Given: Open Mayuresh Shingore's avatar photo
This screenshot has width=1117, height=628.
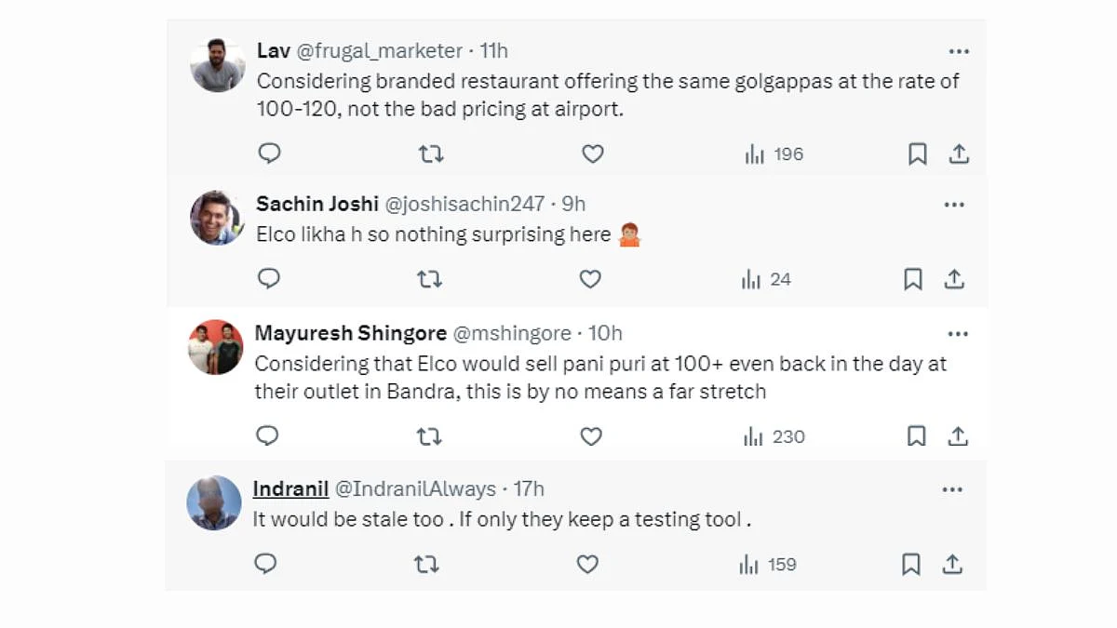Looking at the screenshot, I should (x=216, y=347).
